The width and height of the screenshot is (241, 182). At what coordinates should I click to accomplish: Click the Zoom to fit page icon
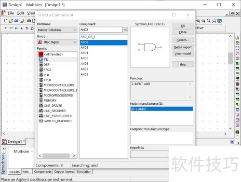point(214,21)
